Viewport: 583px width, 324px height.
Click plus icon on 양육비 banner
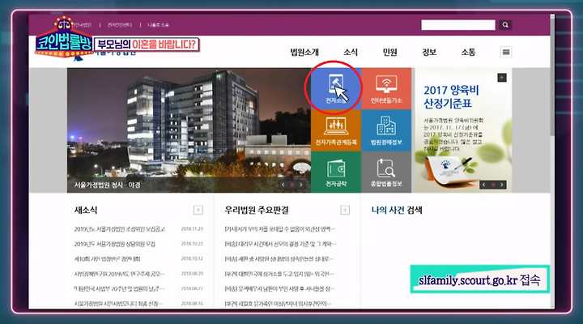coord(502,78)
